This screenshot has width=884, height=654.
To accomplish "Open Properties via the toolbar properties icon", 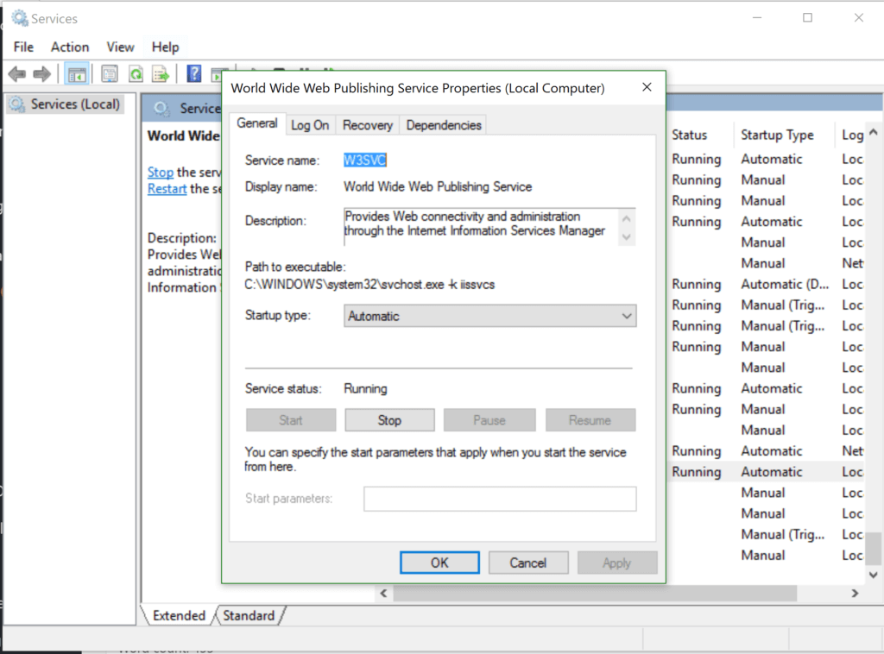I will point(110,74).
